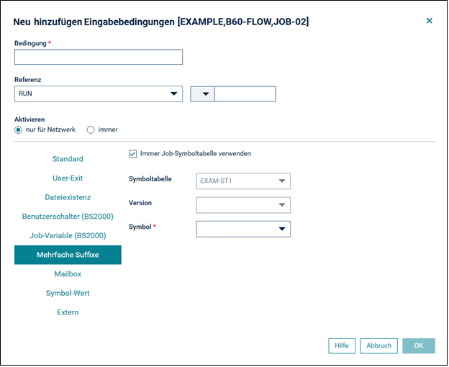Image resolution: width=449 pixels, height=367 pixels.
Task: Focus the empty value field beside Referenz
Action: 245,94
